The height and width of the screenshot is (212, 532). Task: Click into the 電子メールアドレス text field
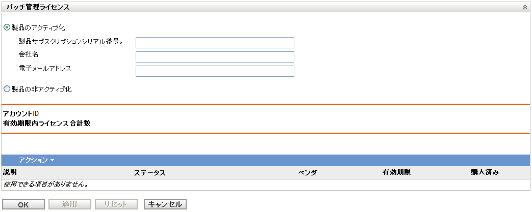click(x=215, y=71)
